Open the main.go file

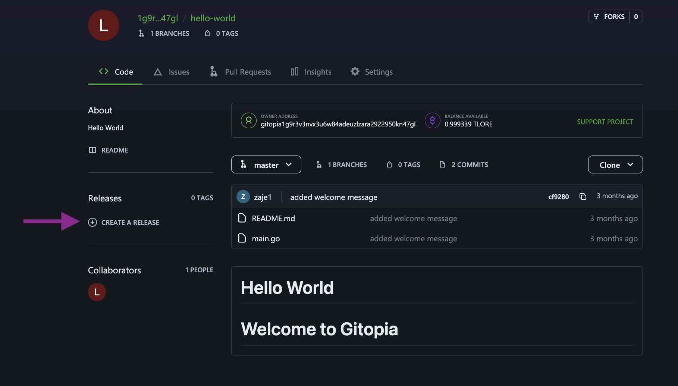click(266, 238)
